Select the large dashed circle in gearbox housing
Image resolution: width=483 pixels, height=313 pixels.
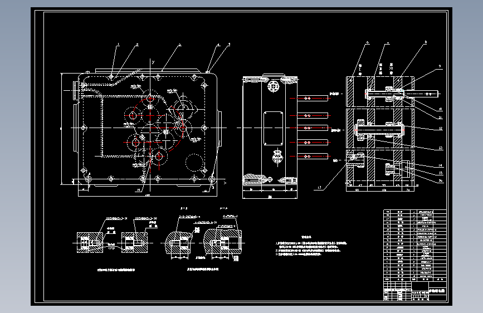(194, 163)
